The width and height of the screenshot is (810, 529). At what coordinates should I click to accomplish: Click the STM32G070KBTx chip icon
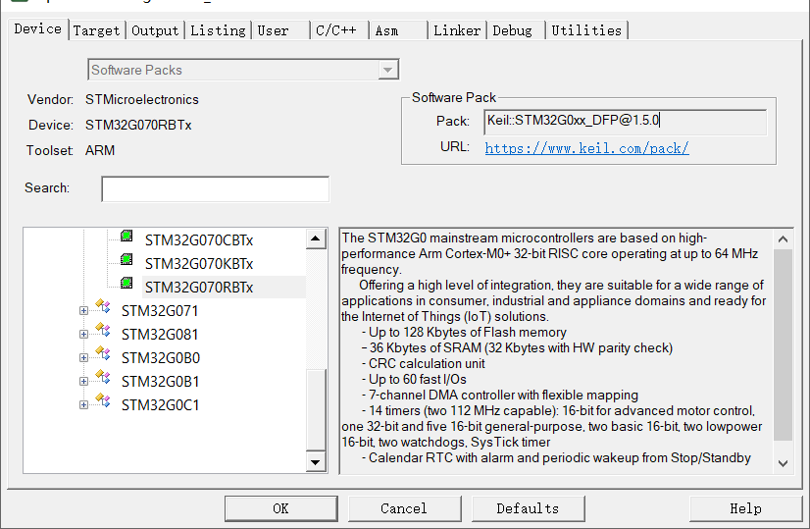(x=127, y=261)
